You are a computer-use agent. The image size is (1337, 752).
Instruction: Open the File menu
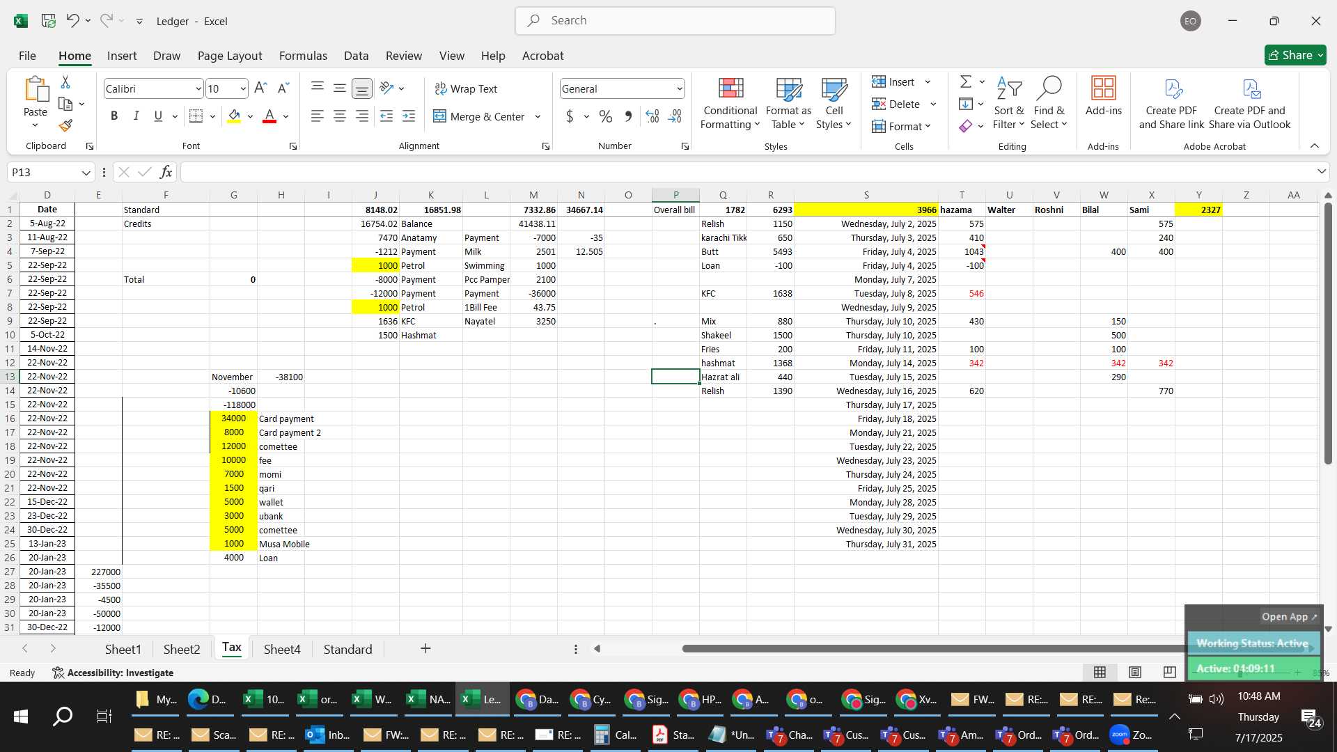[x=27, y=56]
